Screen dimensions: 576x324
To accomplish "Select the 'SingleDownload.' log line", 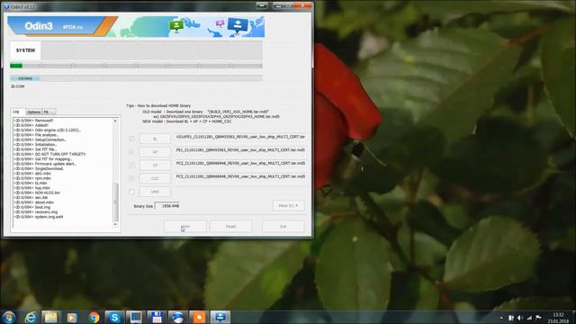I will coord(39,168).
